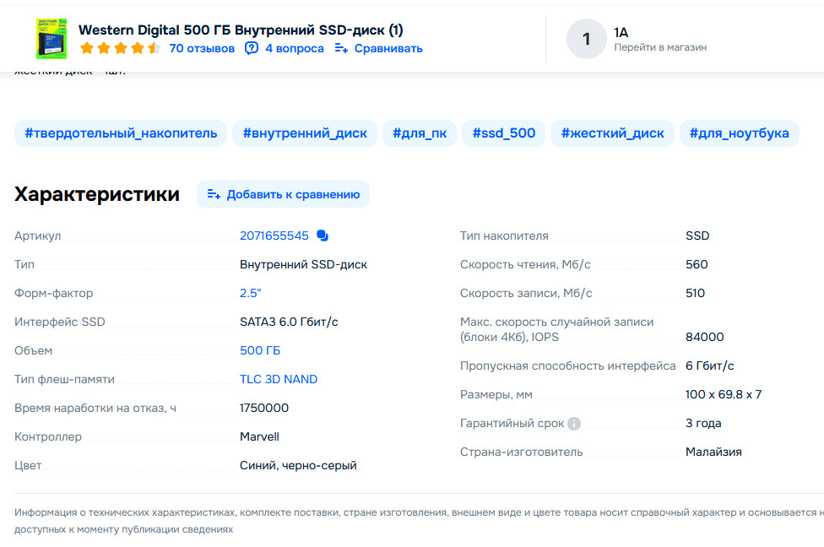Click the article number 2071655545
Viewport: 824px width, 547px height.
pos(274,236)
